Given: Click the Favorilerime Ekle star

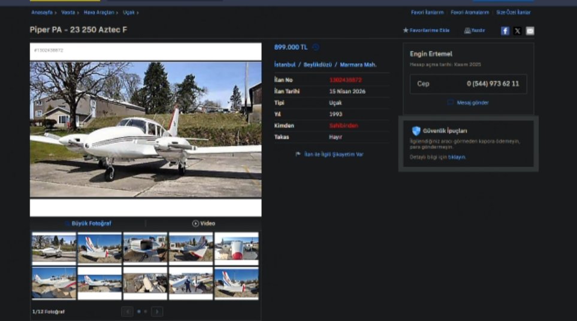Looking at the screenshot, I should point(406,30).
